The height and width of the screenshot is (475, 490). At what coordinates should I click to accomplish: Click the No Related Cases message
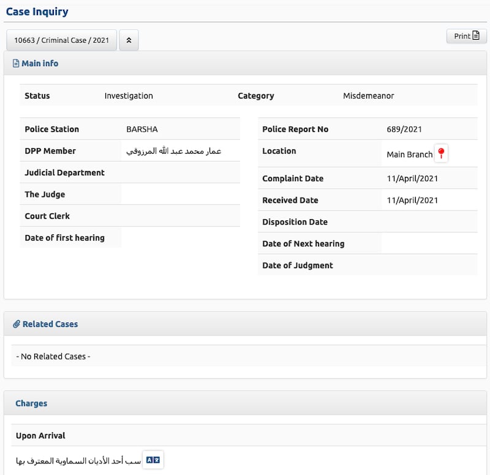tap(53, 356)
